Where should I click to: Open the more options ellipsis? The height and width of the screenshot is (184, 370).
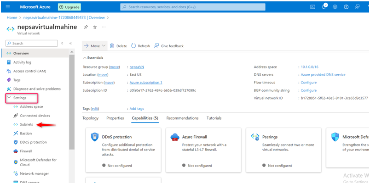tap(104, 27)
